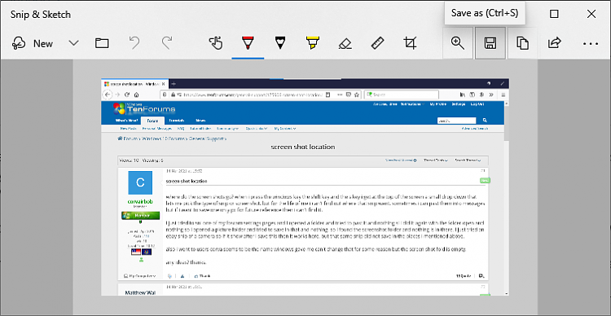Click the Undo arrow
The image size is (611, 316).
pyautogui.click(x=134, y=43)
